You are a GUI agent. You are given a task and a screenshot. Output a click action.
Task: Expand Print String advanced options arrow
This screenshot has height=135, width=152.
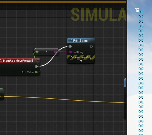81,61
